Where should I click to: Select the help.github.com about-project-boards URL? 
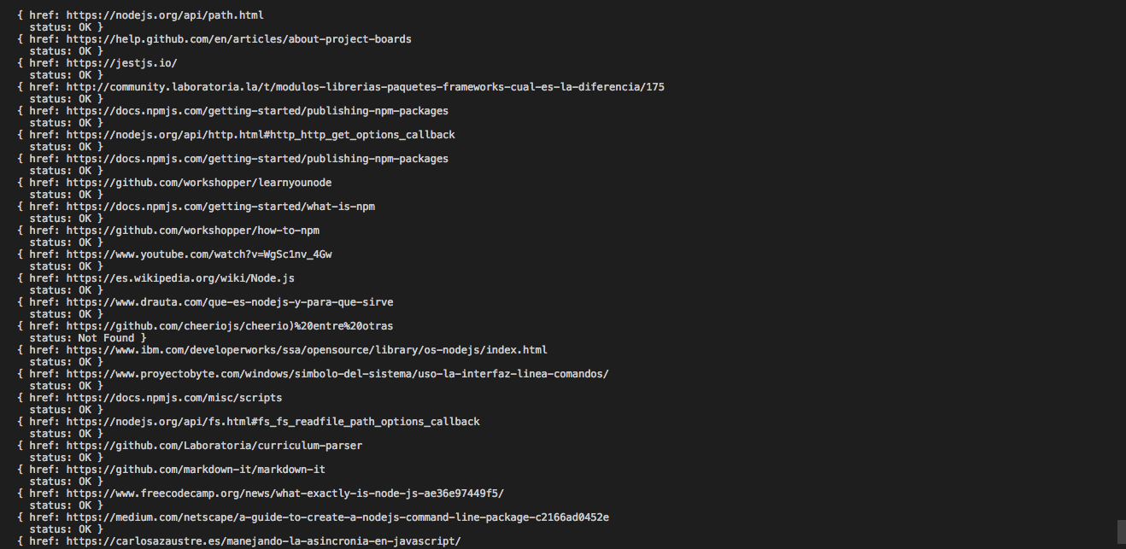(239, 39)
